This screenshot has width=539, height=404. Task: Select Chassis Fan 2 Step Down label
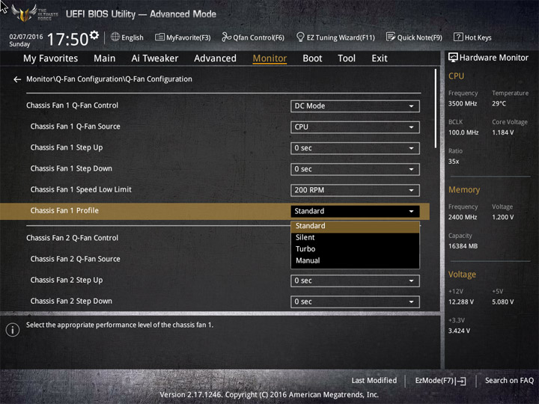tap(71, 302)
